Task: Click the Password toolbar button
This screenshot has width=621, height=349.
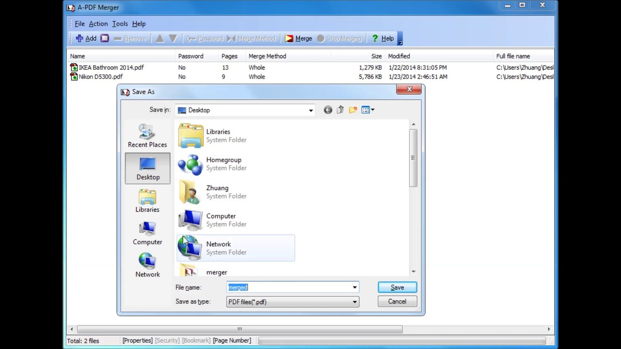Action: point(205,38)
